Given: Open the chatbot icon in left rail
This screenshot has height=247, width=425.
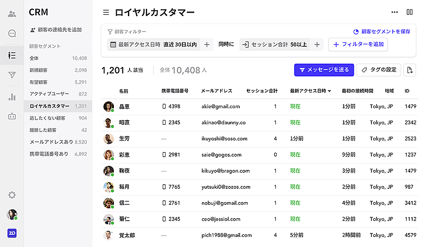Looking at the screenshot, I should pyautogui.click(x=12, y=116).
